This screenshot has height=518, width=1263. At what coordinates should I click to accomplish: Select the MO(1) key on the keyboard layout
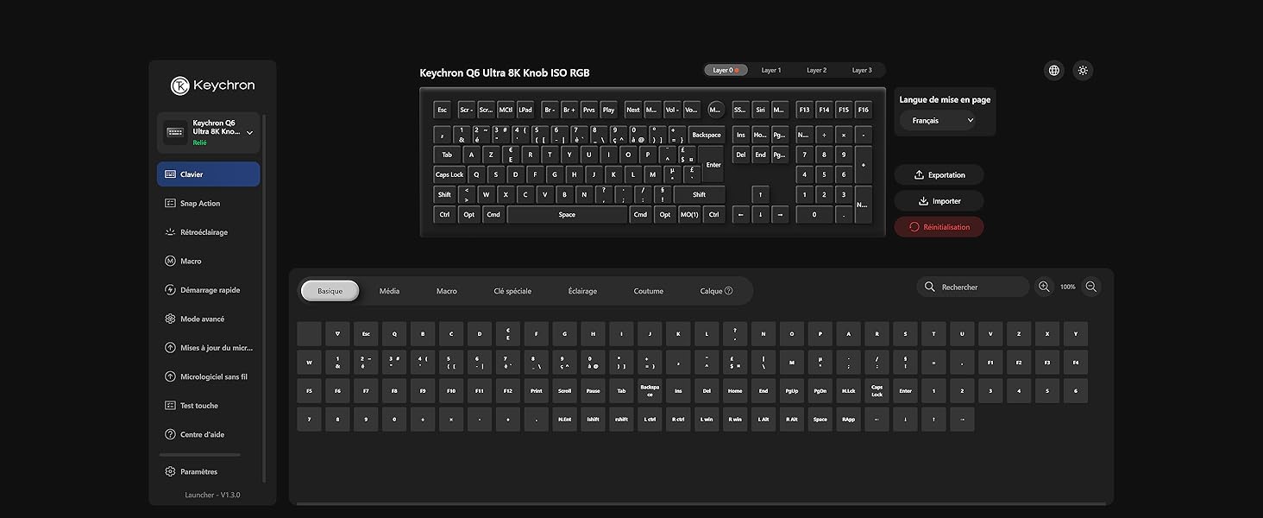click(x=689, y=215)
